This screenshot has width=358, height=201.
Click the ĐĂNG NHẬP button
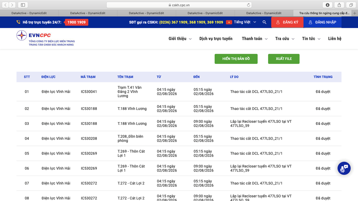[322, 22]
